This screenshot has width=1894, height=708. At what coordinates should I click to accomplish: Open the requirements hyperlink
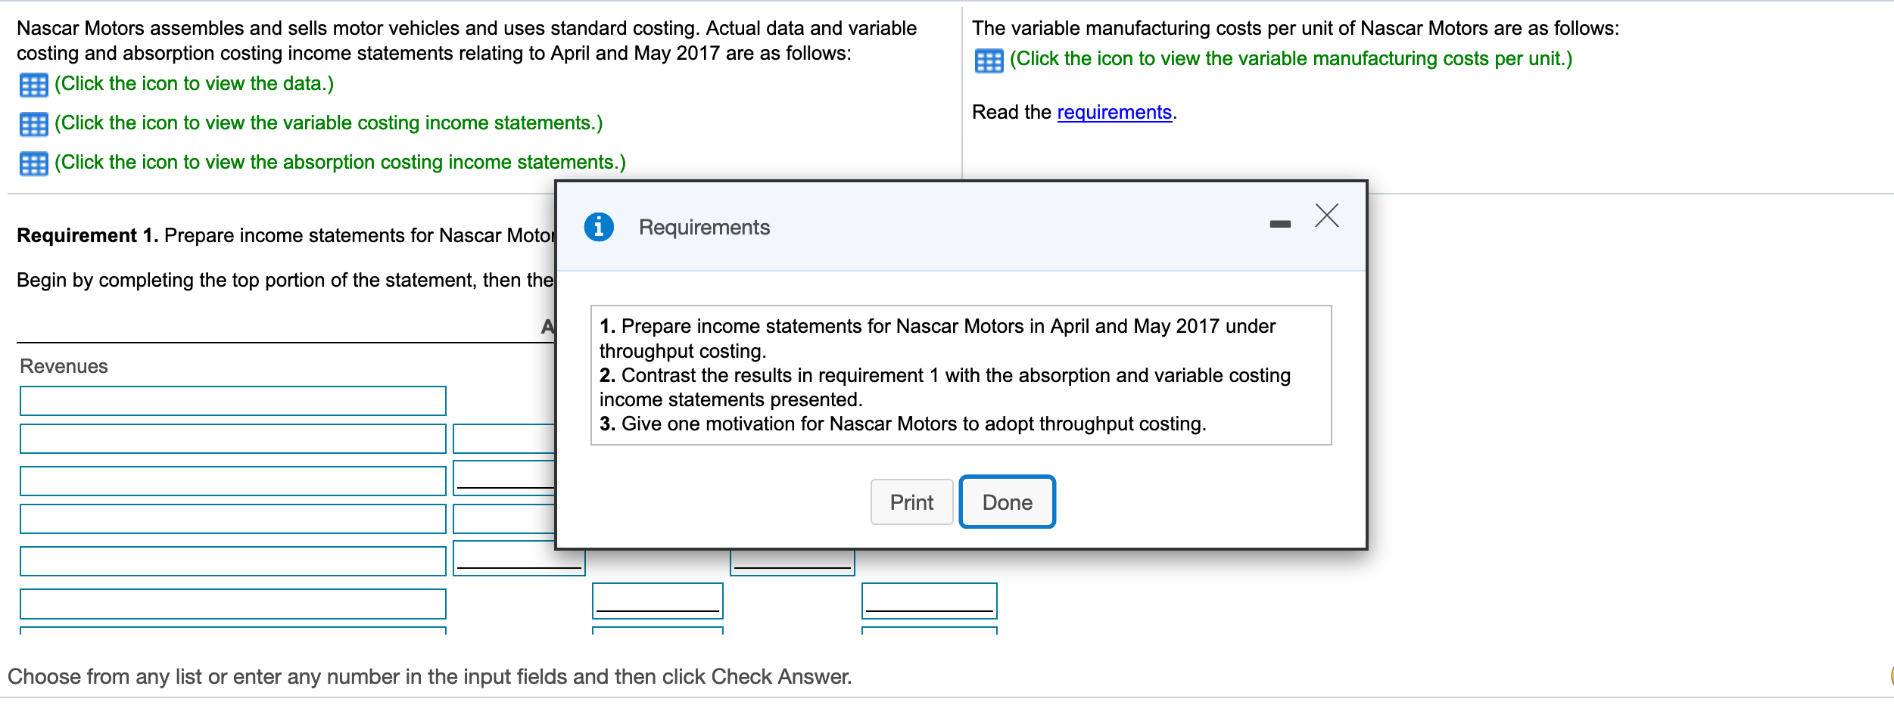[x=1114, y=112]
